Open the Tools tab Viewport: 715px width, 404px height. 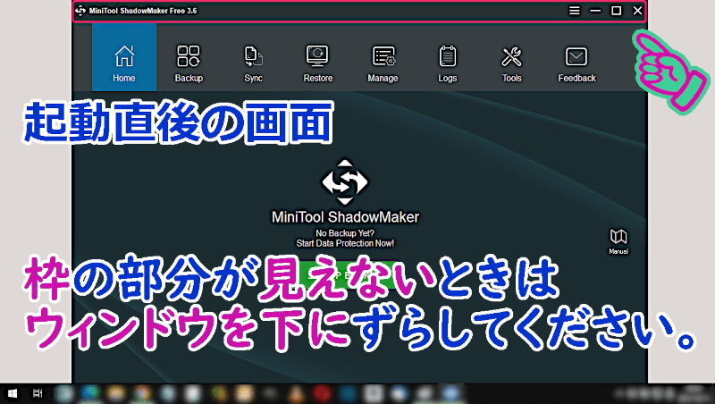pos(511,63)
